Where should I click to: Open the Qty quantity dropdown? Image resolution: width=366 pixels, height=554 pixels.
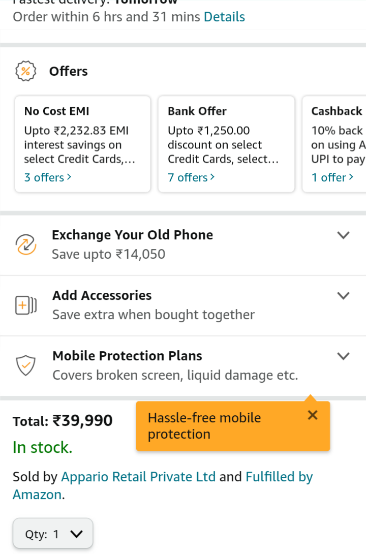tap(53, 534)
